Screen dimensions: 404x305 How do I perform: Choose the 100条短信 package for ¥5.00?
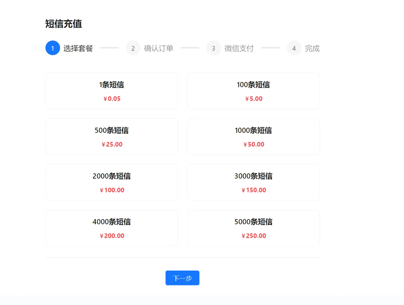point(253,91)
